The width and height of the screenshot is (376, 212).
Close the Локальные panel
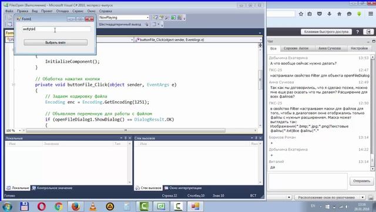(x=130, y=138)
